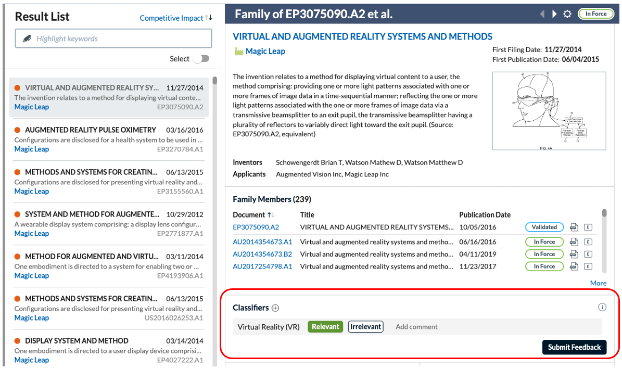The width and height of the screenshot is (622, 369).
Task: Click the Publication Date column header
Action: [x=485, y=214]
